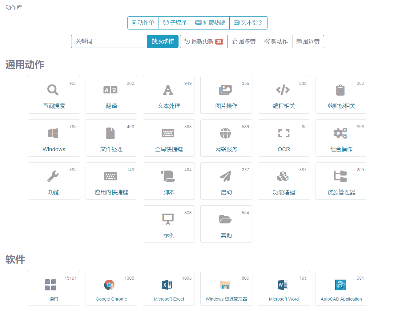394x311 pixels.
Task: Select the 功能 wrench icon
Action: [x=53, y=176]
